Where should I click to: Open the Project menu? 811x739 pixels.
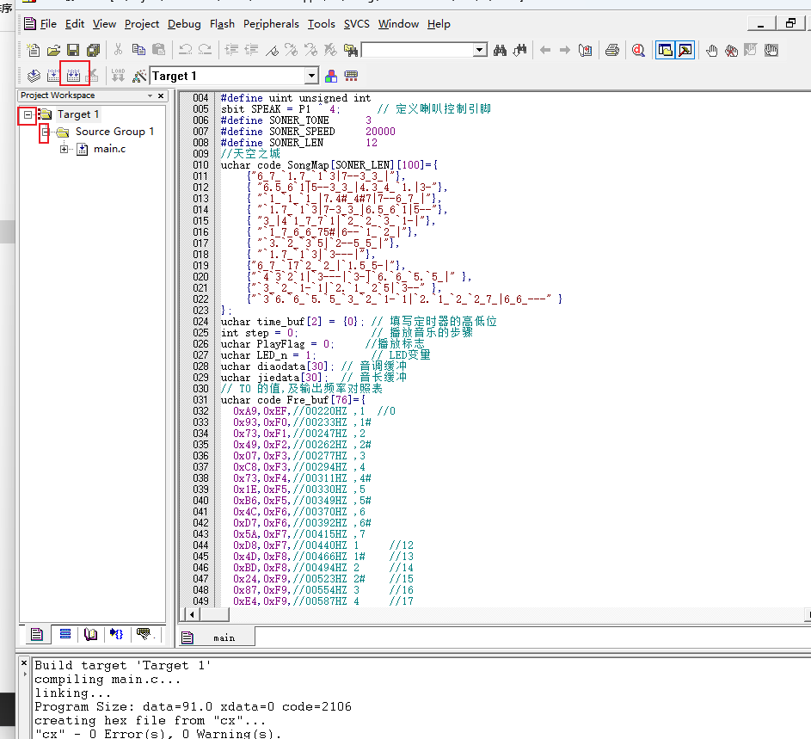pyautogui.click(x=142, y=24)
